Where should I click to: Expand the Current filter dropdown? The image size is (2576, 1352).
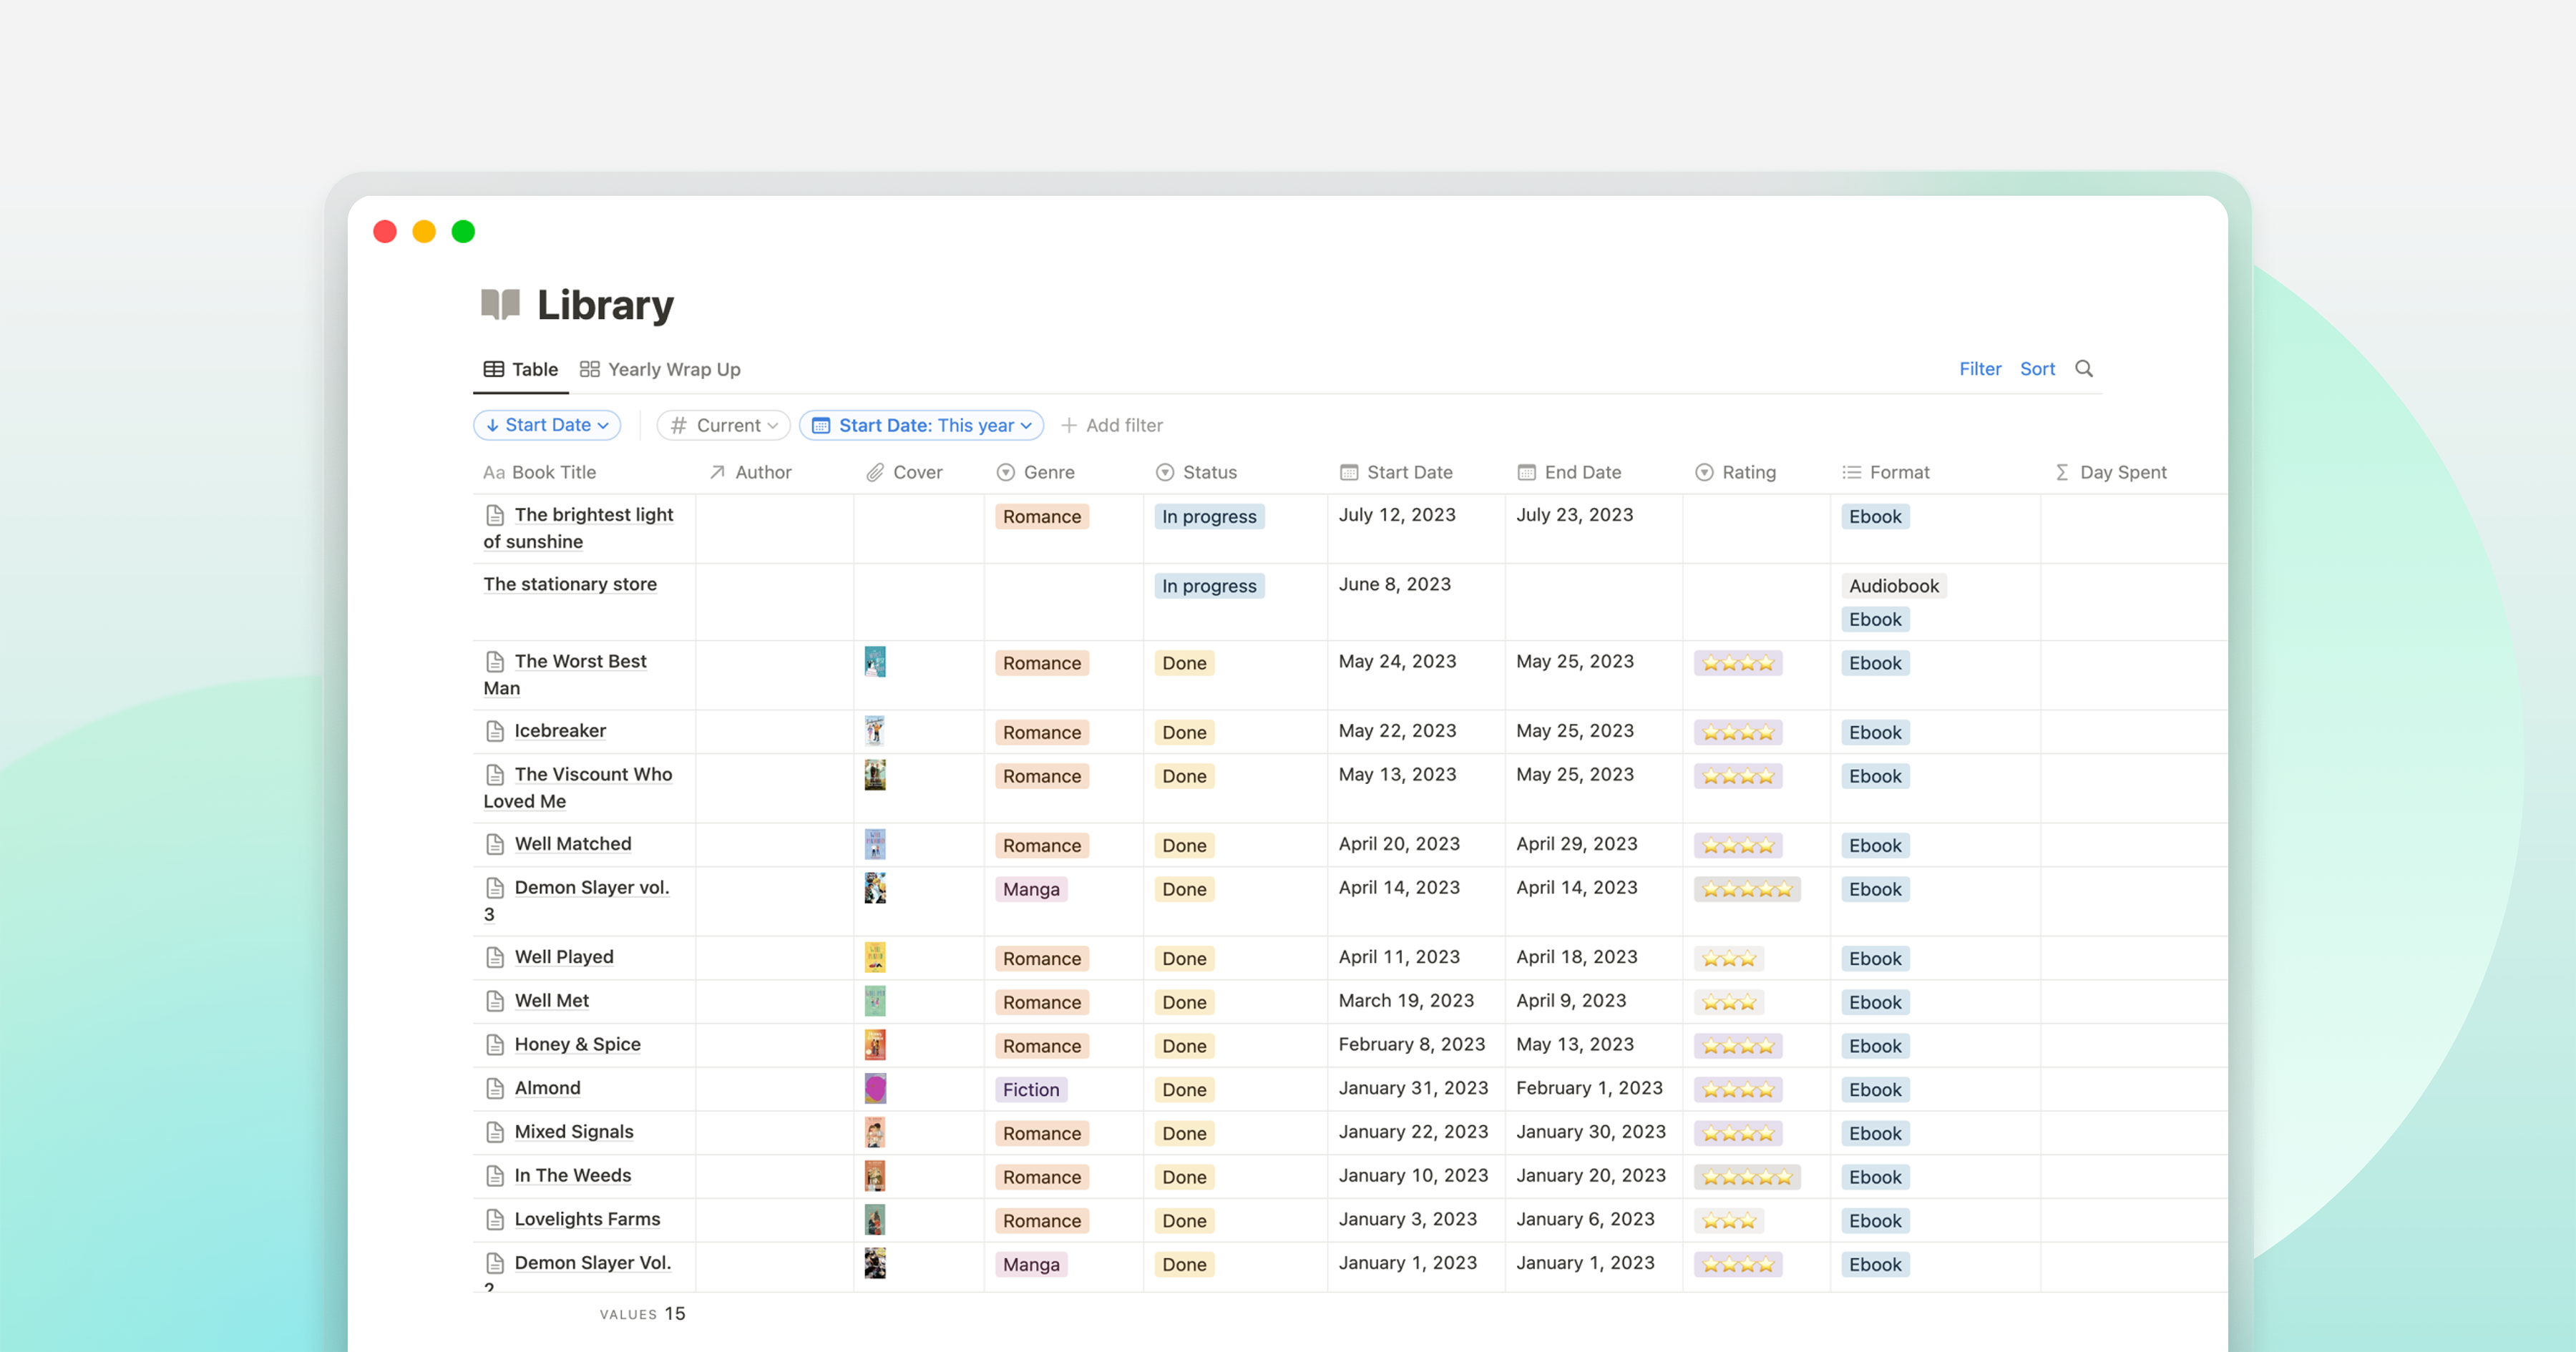coord(724,425)
